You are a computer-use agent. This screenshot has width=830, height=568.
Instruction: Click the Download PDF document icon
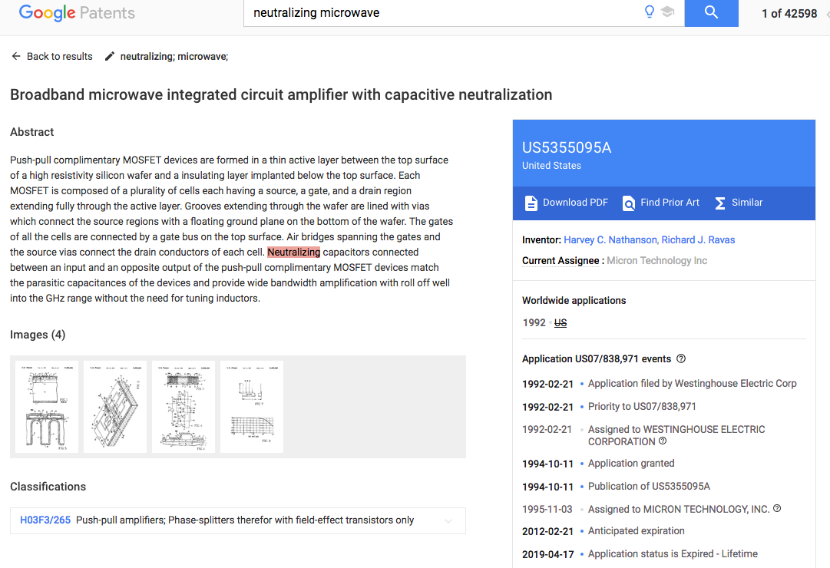tap(531, 203)
